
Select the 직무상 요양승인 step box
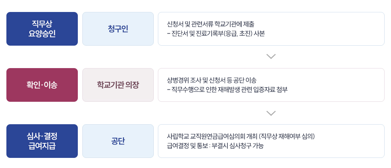pos(42,29)
